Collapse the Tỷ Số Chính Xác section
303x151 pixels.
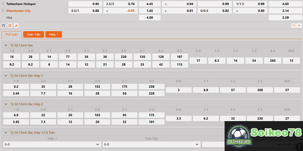[6, 45]
